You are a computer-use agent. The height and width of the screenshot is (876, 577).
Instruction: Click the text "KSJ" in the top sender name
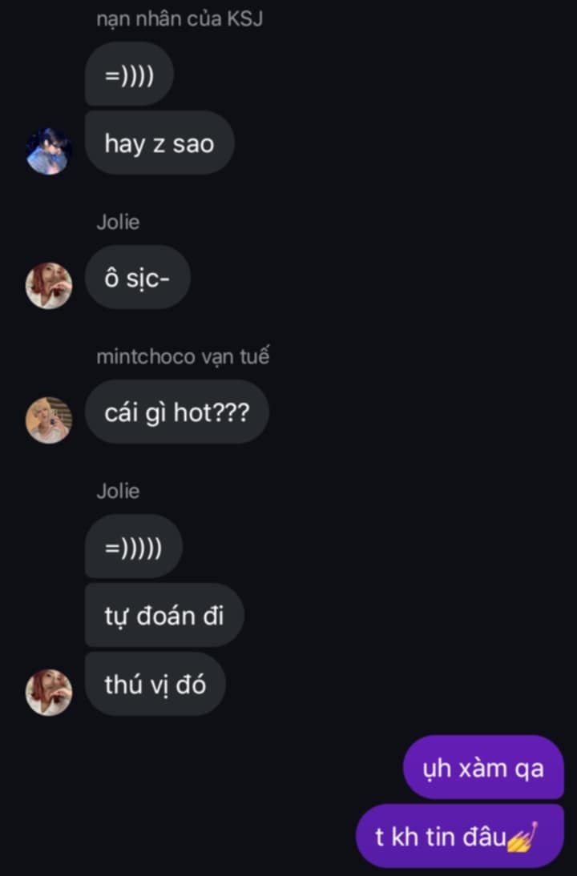pos(244,18)
